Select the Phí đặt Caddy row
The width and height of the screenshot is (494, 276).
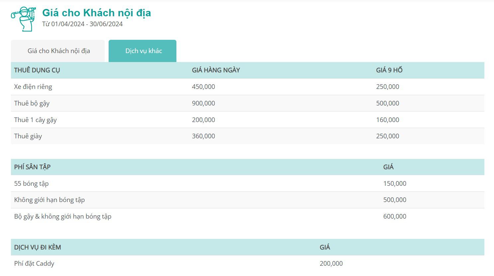pos(34,263)
